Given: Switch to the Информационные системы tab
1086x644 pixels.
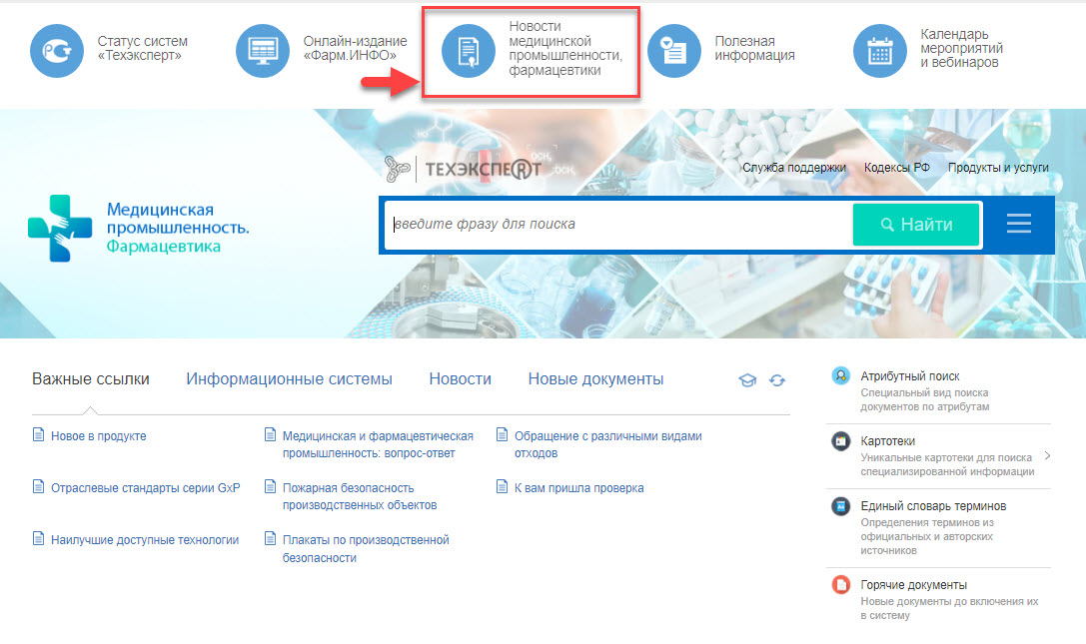Looking at the screenshot, I should 289,379.
